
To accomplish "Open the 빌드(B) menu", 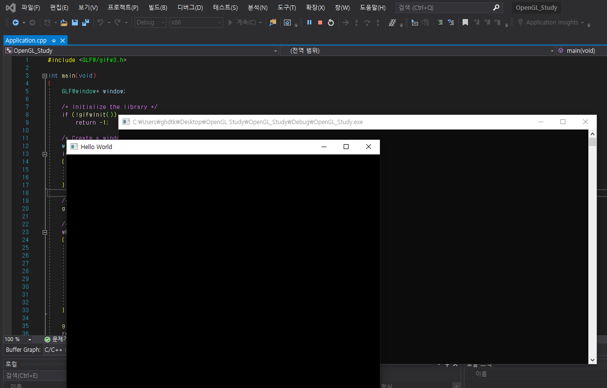I will coord(158,8).
